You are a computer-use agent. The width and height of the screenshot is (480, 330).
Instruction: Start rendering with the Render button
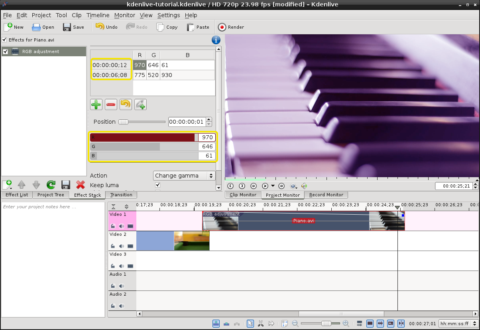231,27
